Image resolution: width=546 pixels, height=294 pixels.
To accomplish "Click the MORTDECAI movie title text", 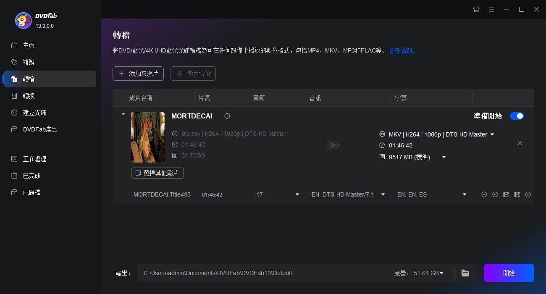I will pyautogui.click(x=192, y=116).
